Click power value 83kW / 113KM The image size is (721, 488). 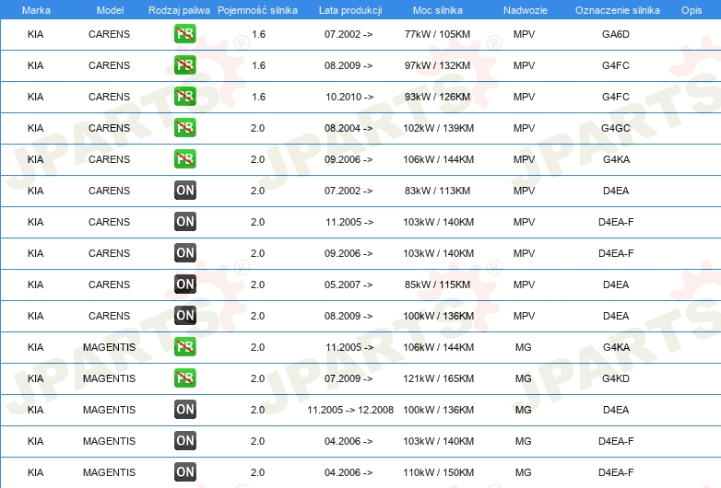tap(437, 191)
